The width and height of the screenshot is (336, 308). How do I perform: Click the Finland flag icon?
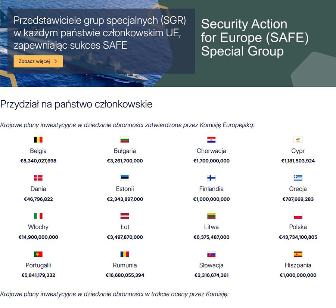coord(211,178)
